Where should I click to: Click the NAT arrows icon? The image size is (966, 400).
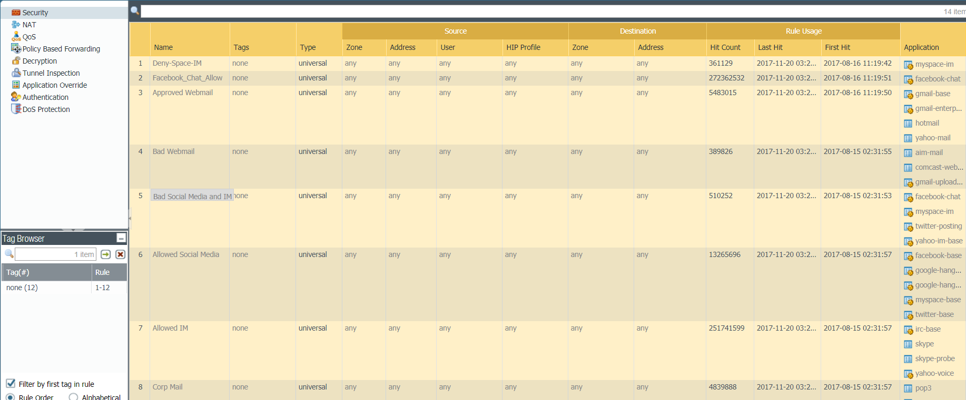point(16,25)
